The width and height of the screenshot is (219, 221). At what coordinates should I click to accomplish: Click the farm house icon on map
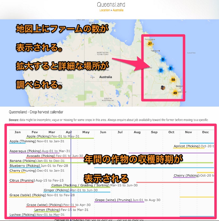click(163, 88)
